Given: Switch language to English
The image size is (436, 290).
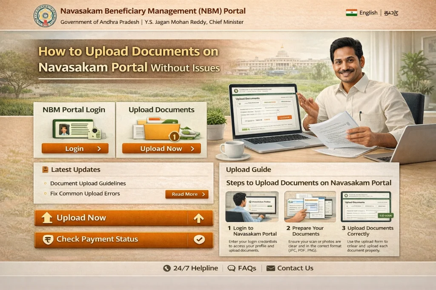Looking at the screenshot, I should tap(368, 13).
